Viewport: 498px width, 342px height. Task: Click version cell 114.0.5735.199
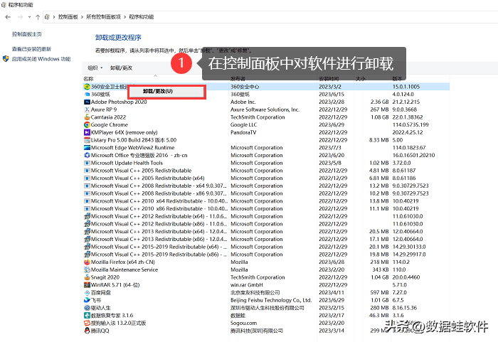click(410, 125)
